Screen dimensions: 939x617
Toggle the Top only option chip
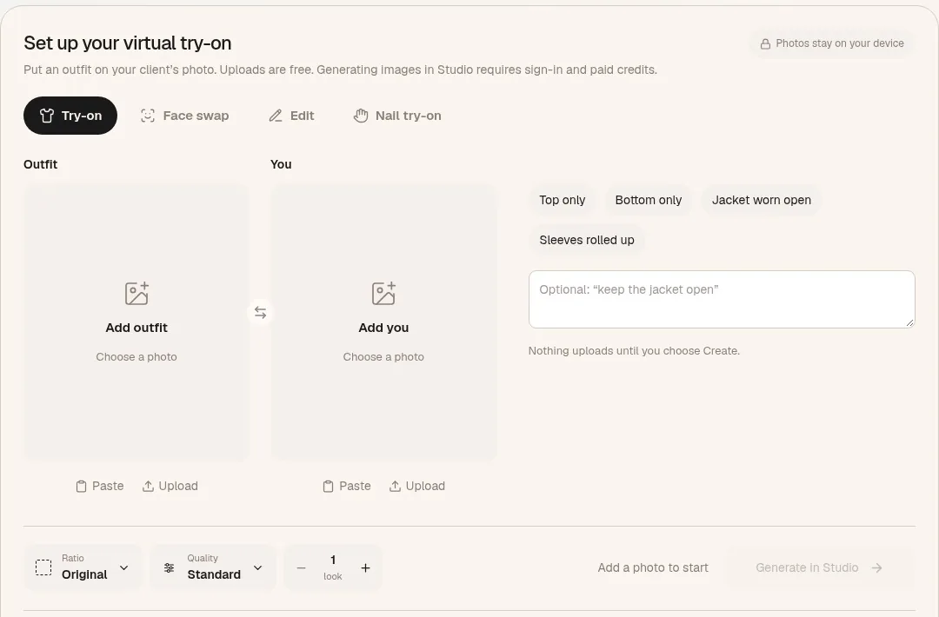[x=563, y=200]
